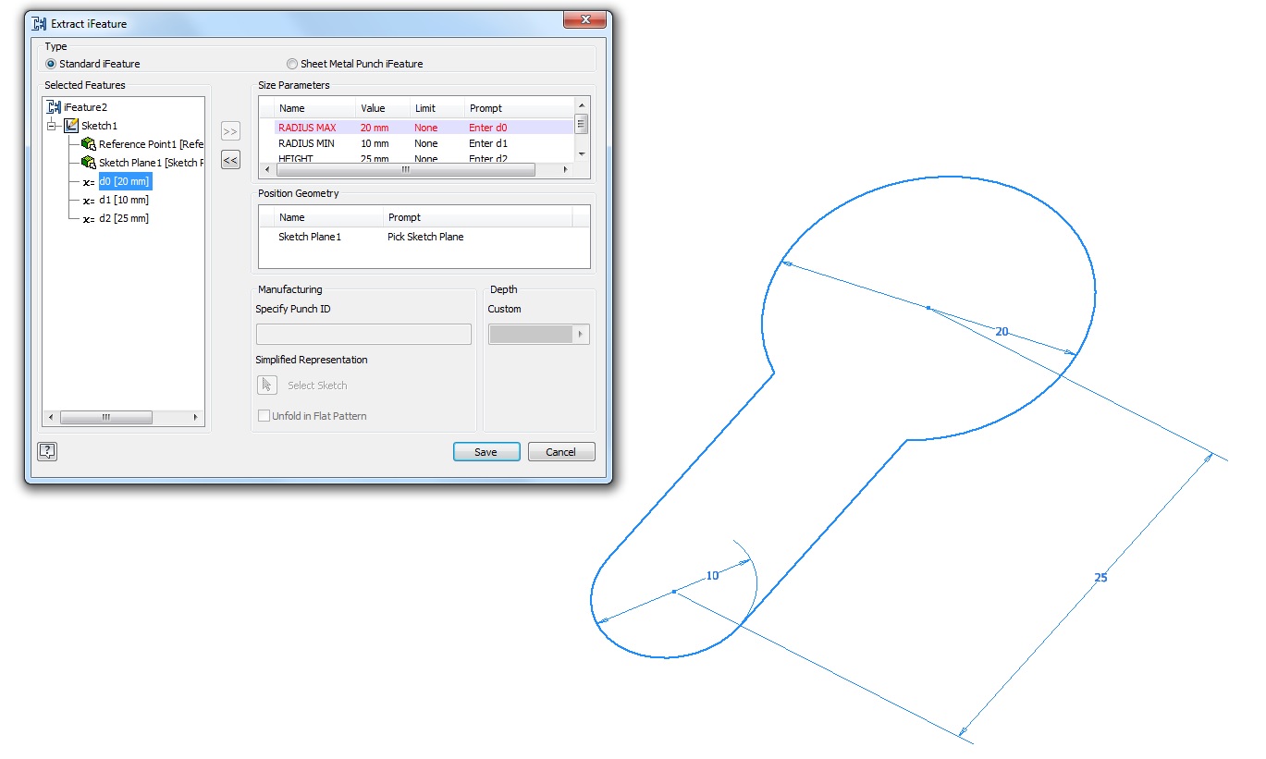This screenshot has height=759, width=1266.
Task: Click the 25 dimension value in sketch
Action: click(x=1100, y=577)
